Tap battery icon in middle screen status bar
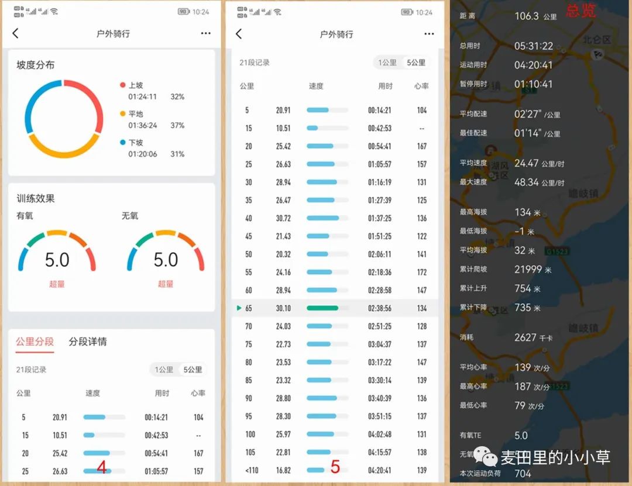Screen dimensions: 632x486 click(407, 12)
